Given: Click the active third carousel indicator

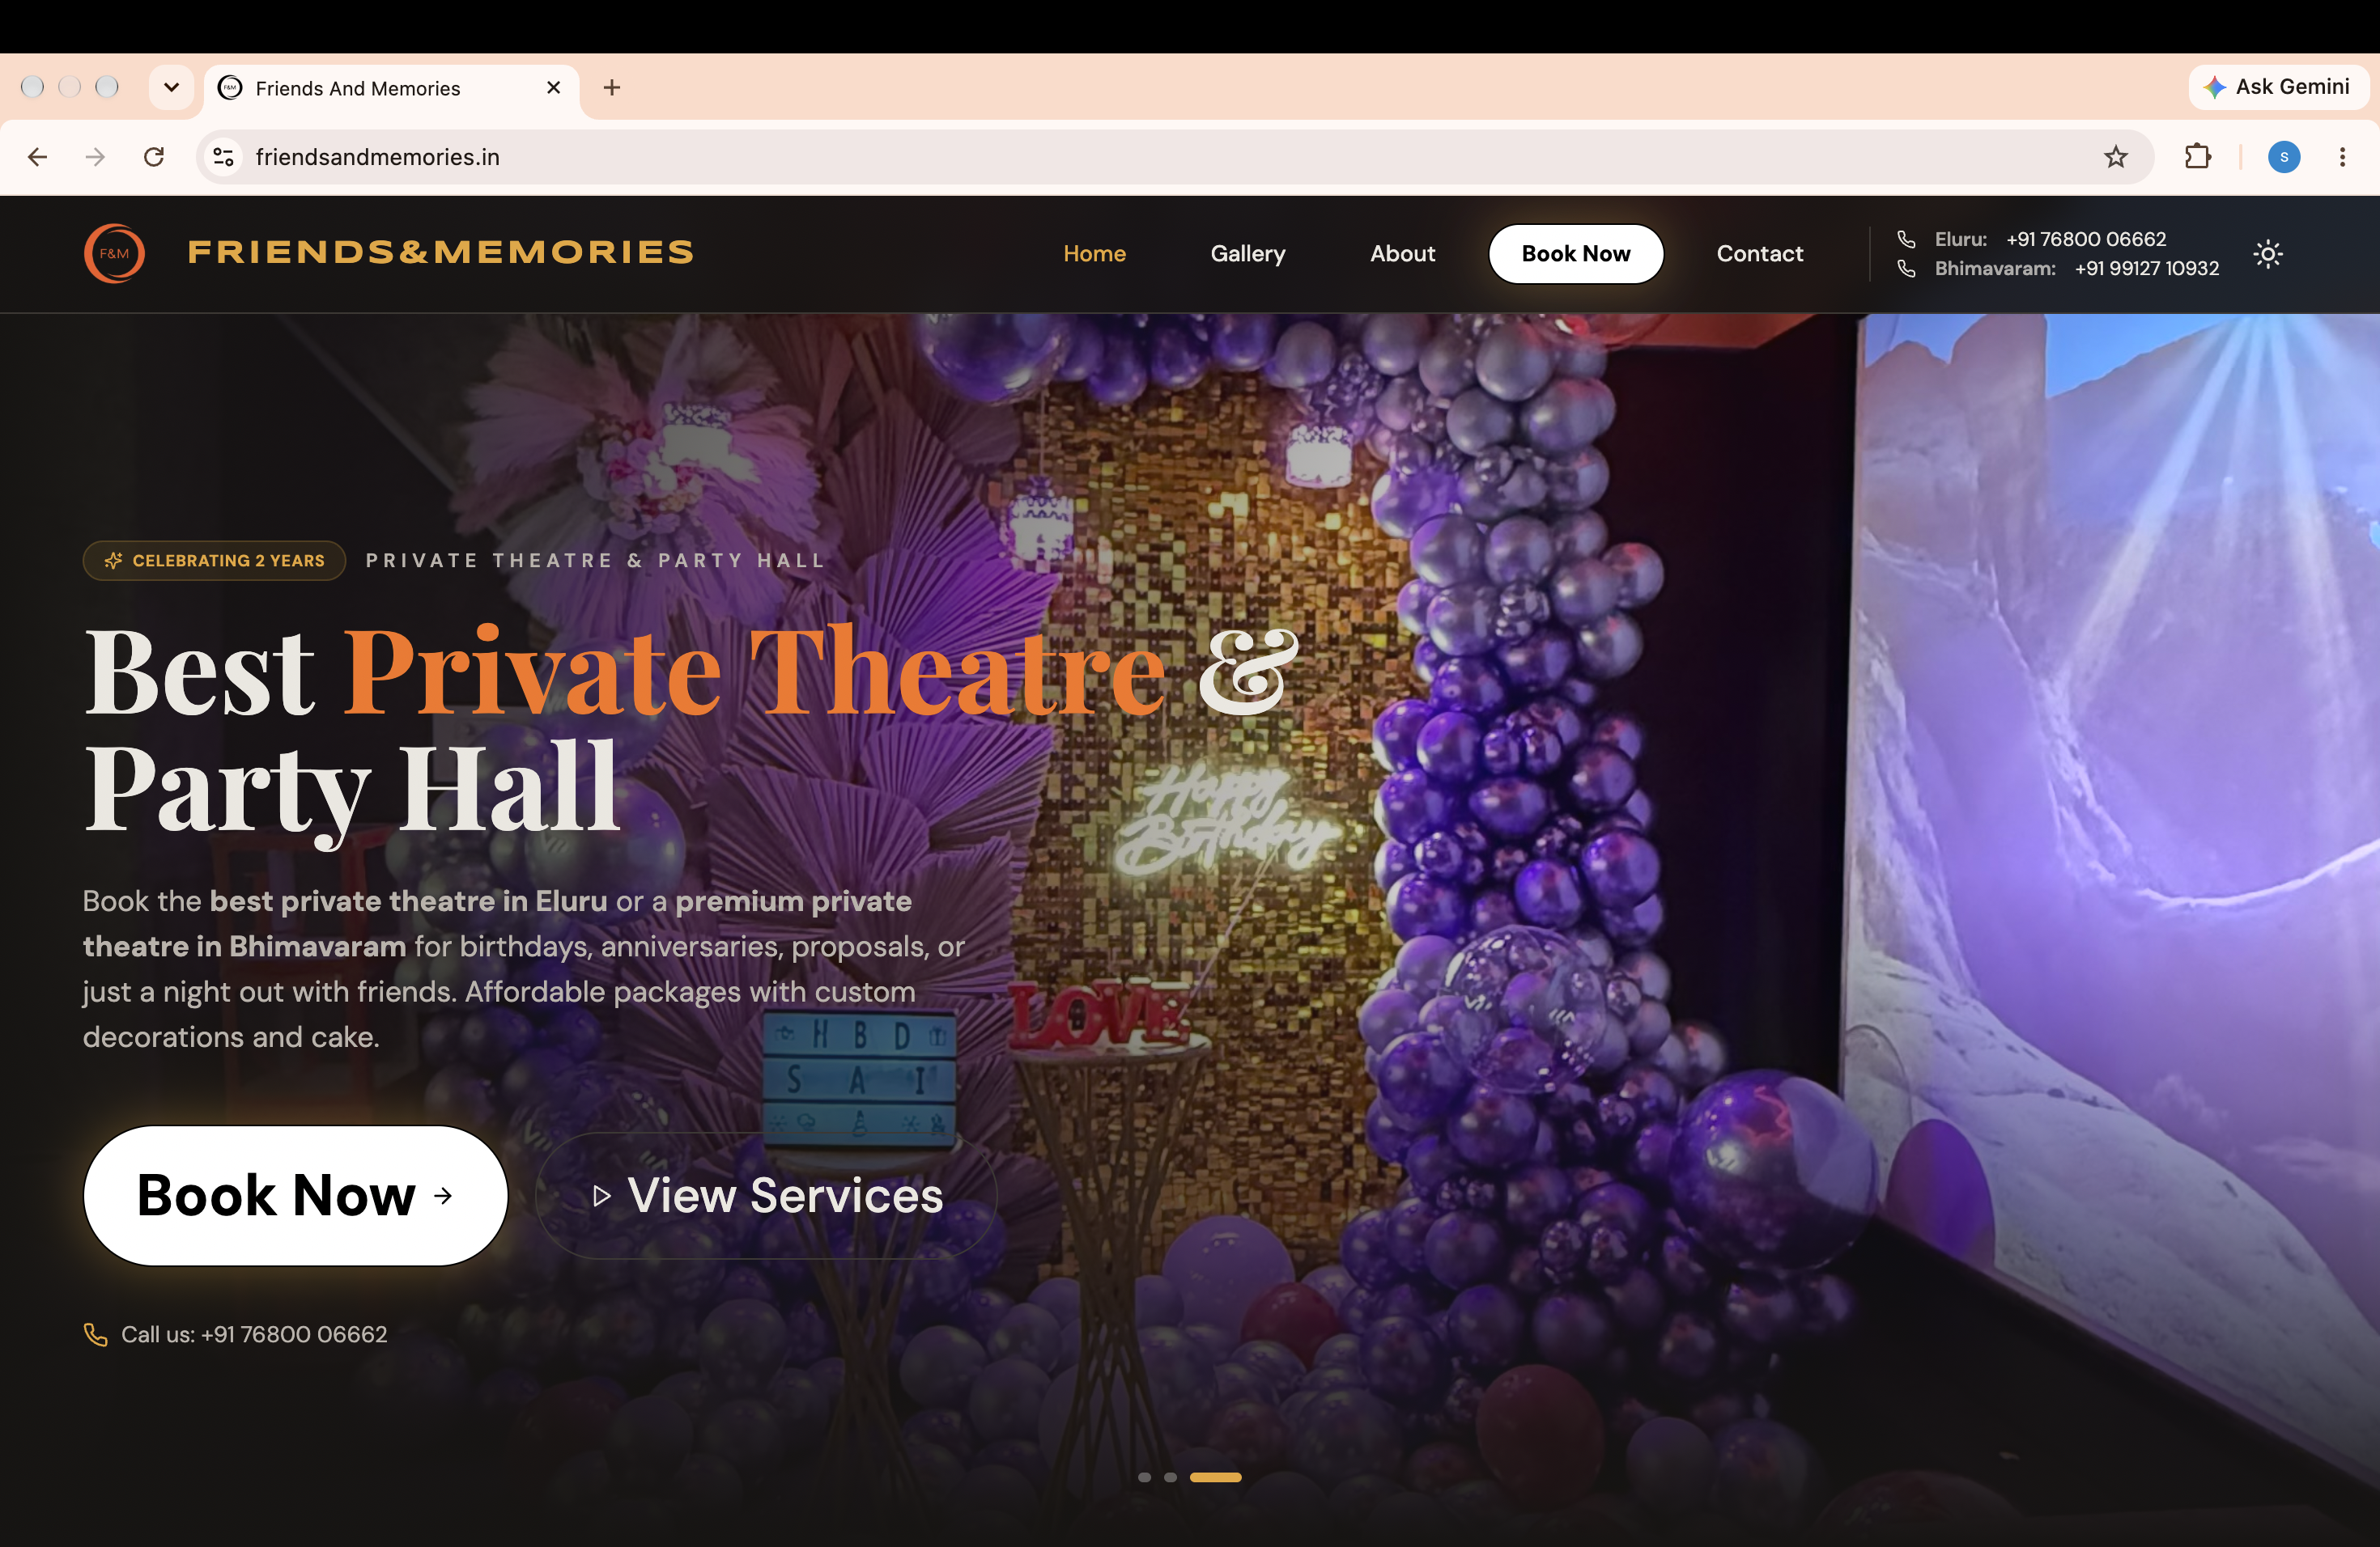Looking at the screenshot, I should [x=1215, y=1477].
